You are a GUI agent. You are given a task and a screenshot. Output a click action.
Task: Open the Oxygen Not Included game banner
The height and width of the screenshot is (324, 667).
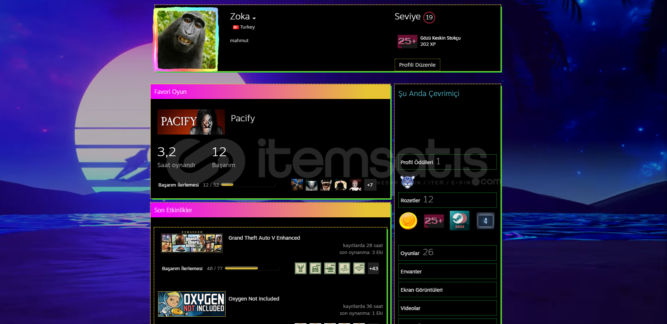[x=191, y=304]
